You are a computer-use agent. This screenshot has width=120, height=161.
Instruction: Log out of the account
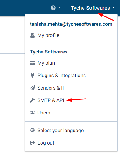pyautogui.click(x=46, y=143)
